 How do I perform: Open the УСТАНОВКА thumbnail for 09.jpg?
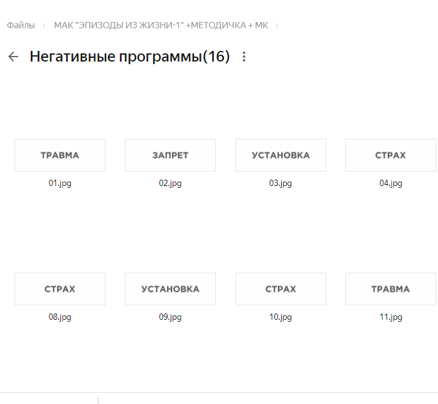coord(170,289)
